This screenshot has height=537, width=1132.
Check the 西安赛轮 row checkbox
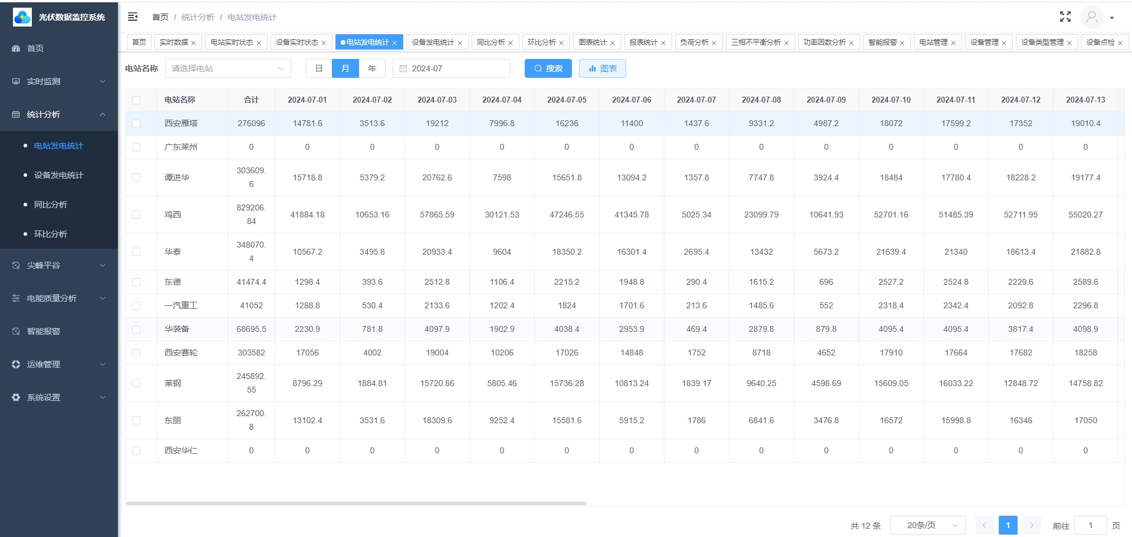tap(136, 353)
